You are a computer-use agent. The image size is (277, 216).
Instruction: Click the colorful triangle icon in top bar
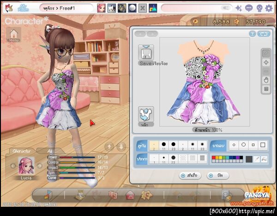click(x=153, y=8)
